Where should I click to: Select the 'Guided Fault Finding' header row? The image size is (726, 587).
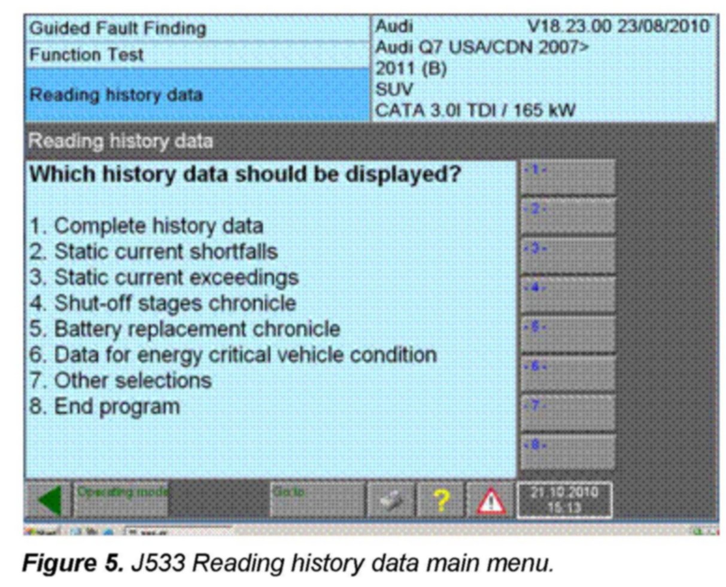click(x=197, y=28)
